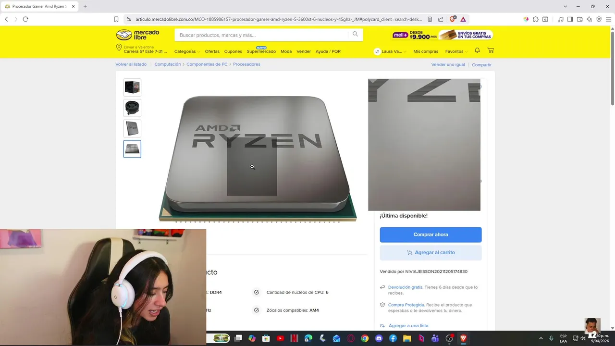This screenshot has width=615, height=346.
Task: Open the Moda menu item
Action: pyautogui.click(x=286, y=51)
